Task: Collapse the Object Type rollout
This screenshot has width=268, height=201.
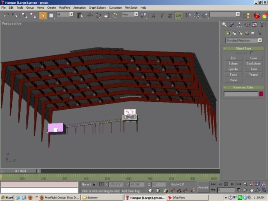Action: pos(243,49)
